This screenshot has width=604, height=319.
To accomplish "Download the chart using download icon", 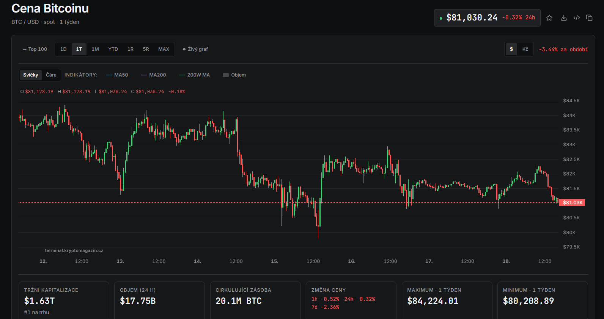I will click(x=564, y=18).
